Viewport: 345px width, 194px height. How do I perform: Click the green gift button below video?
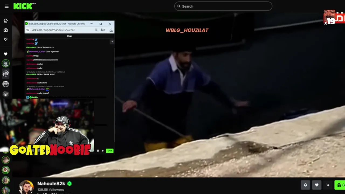coord(340,185)
